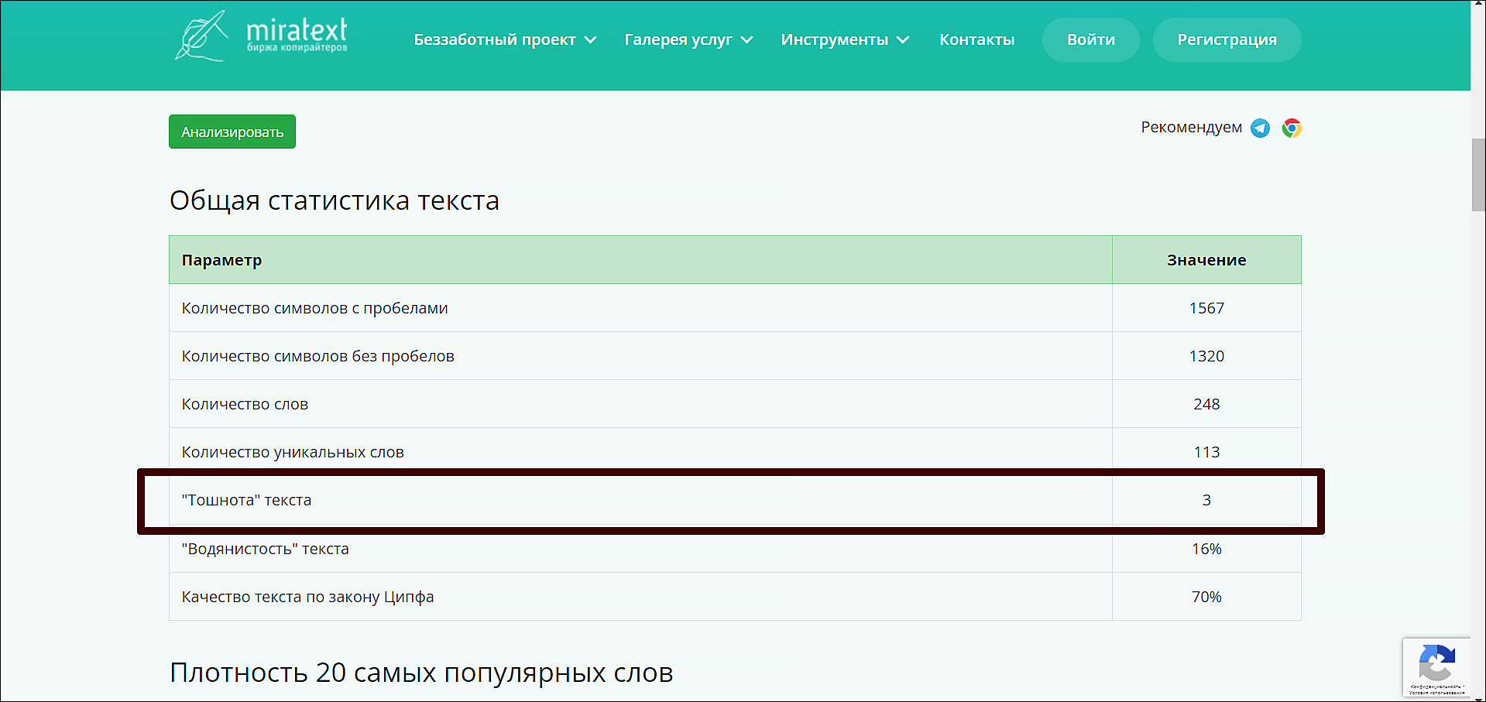Select the Тошнота value 3

[x=1206, y=500]
